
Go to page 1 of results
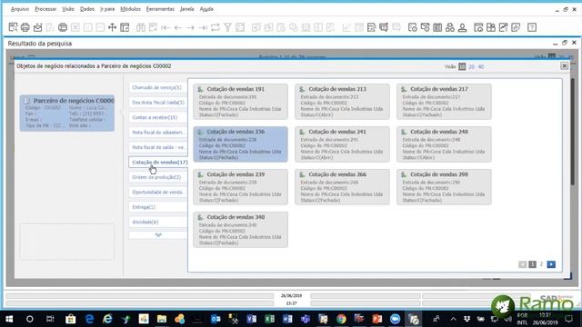tap(532, 264)
